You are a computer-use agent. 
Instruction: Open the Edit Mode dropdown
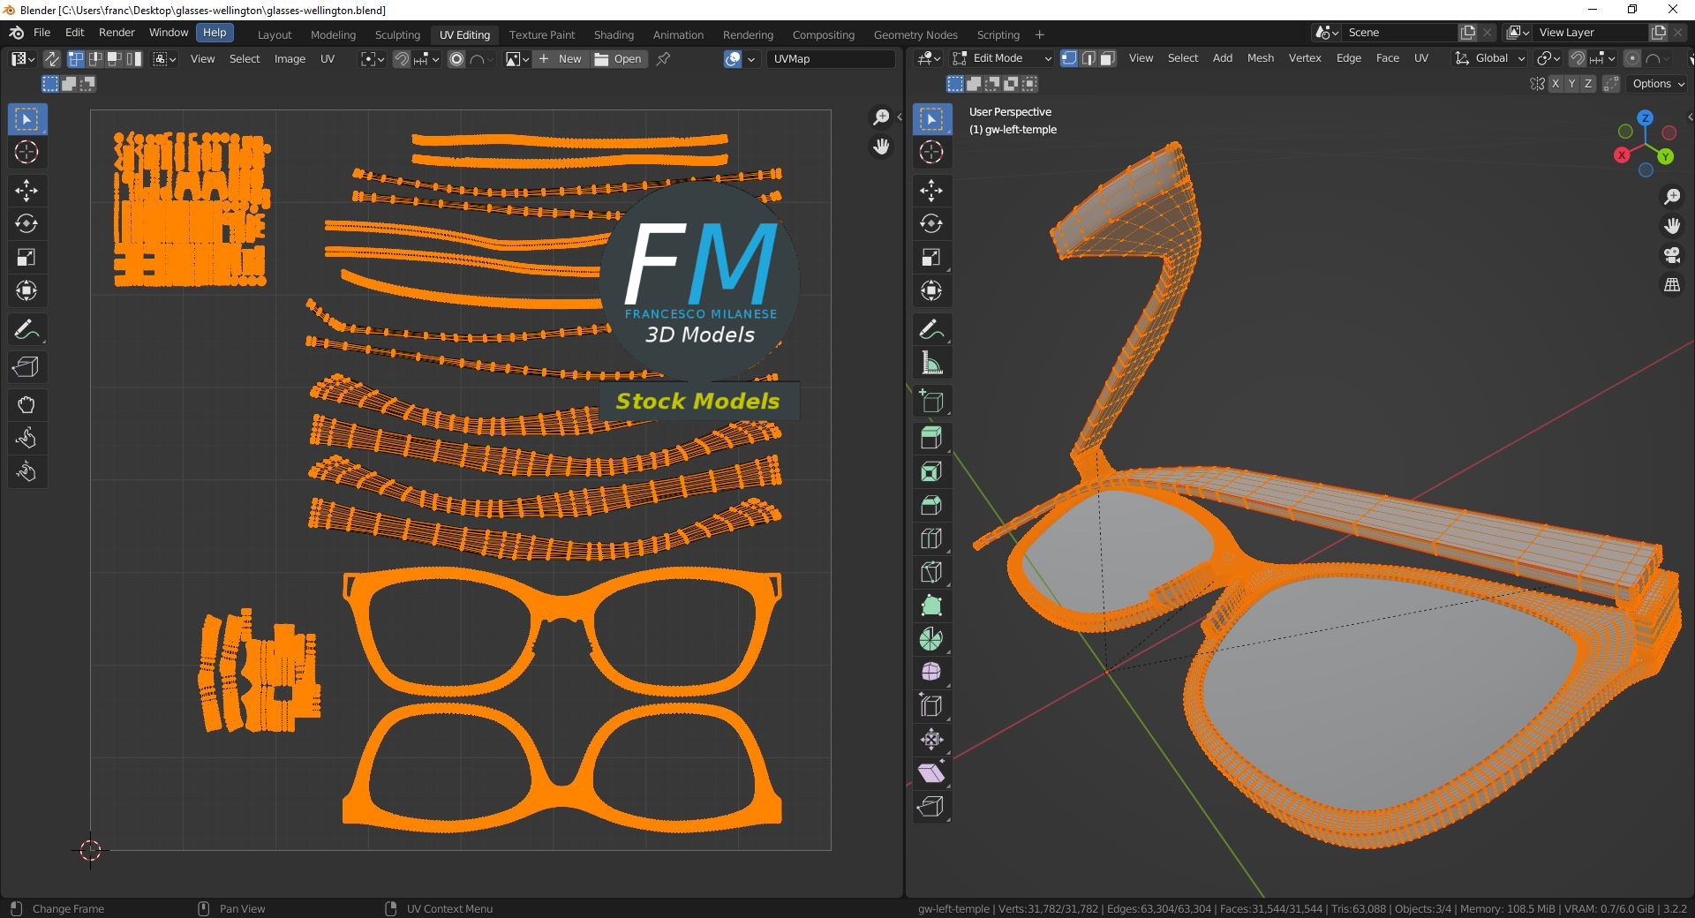(x=1003, y=58)
